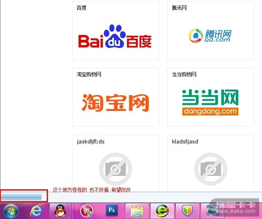Open the Baidu logo thumbnail

coord(115,37)
